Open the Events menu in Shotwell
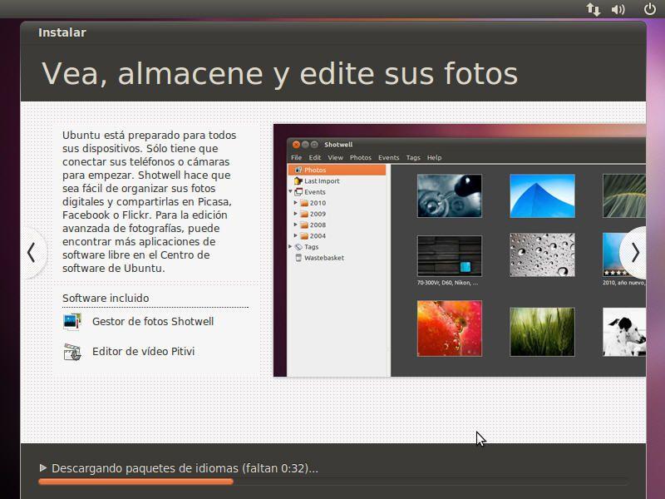This screenshot has width=665, height=499. pyautogui.click(x=388, y=157)
